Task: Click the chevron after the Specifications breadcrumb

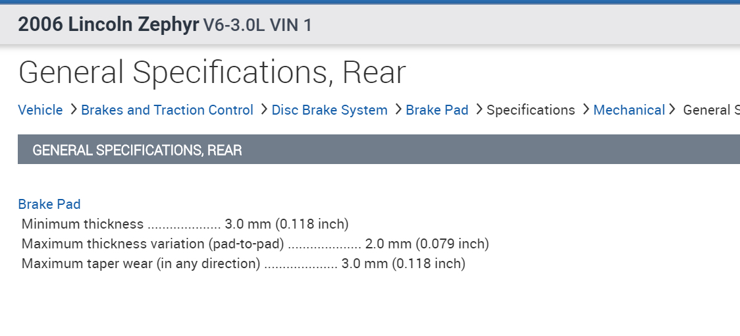Action: pyautogui.click(x=585, y=109)
